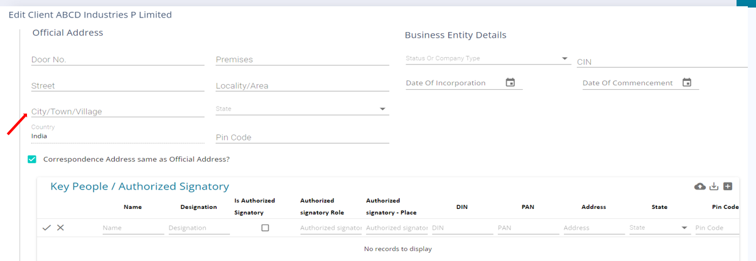The image size is (756, 261).
Task: Click the checkmark icon to save the row
Action: coord(46,228)
